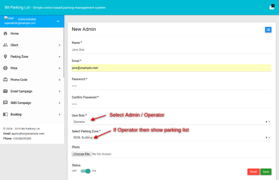Toggle the Status switch off
279x180 pixels.
[x=85, y=171]
